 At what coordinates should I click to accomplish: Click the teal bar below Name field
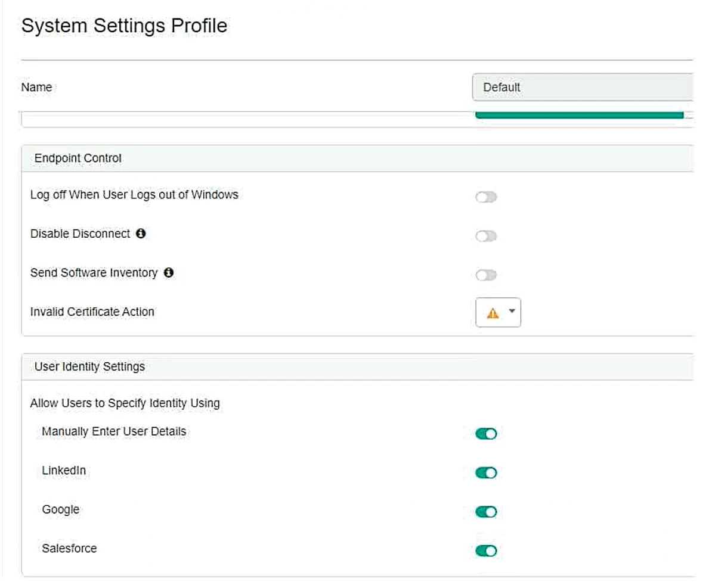[x=578, y=115]
